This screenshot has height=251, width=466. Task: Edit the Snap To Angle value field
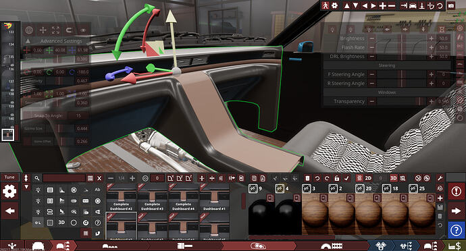(78, 115)
